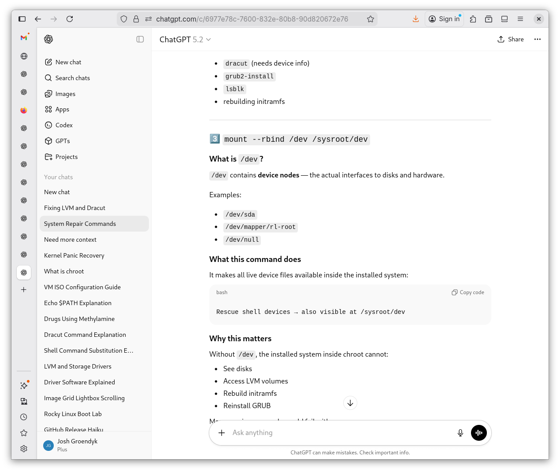The image size is (560, 472).
Task: Click the microphone dictation icon
Action: coord(460,433)
